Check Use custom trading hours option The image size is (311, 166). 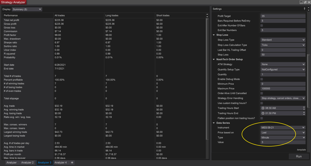click(262, 103)
